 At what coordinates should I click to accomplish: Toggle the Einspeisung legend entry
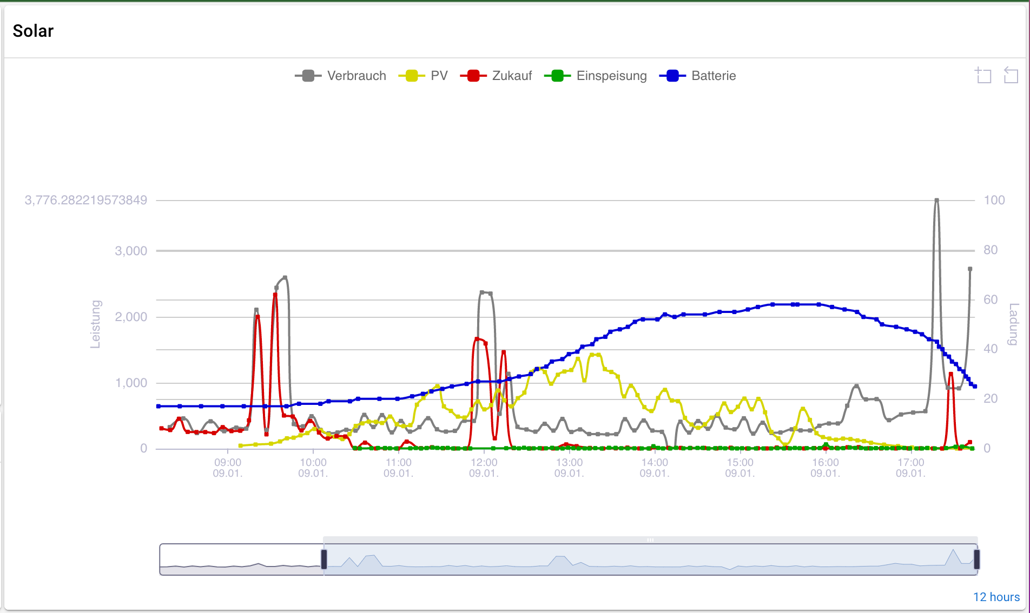(x=596, y=76)
